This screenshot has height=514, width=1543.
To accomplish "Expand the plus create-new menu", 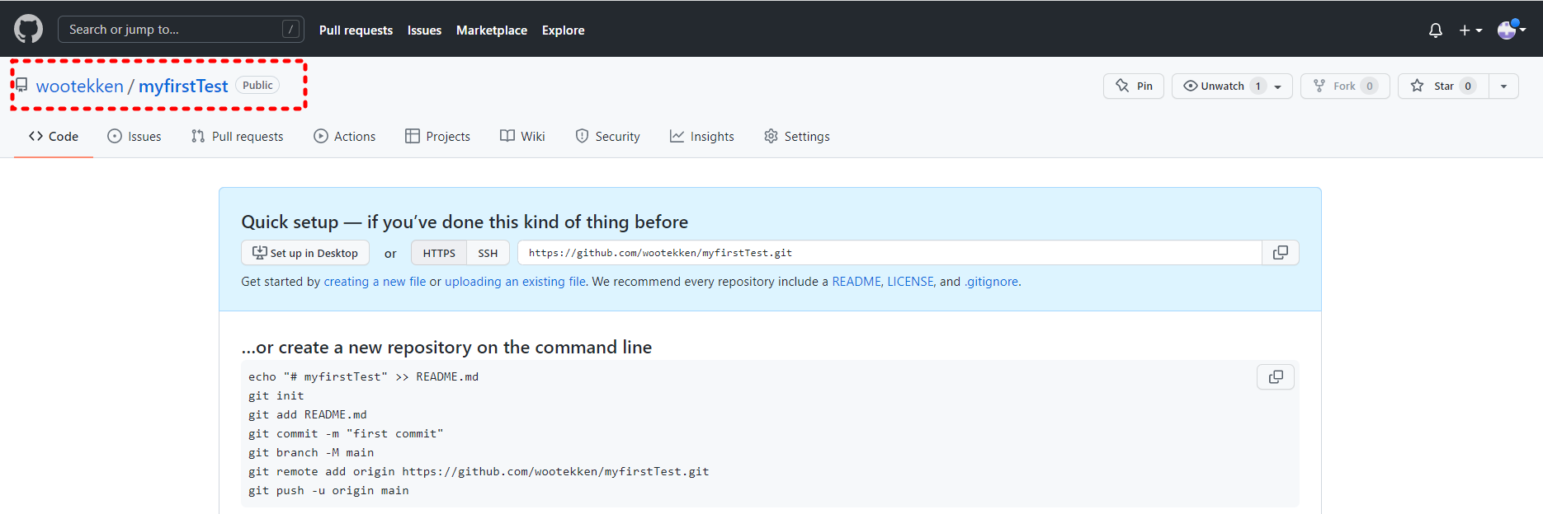I will (x=1470, y=30).
